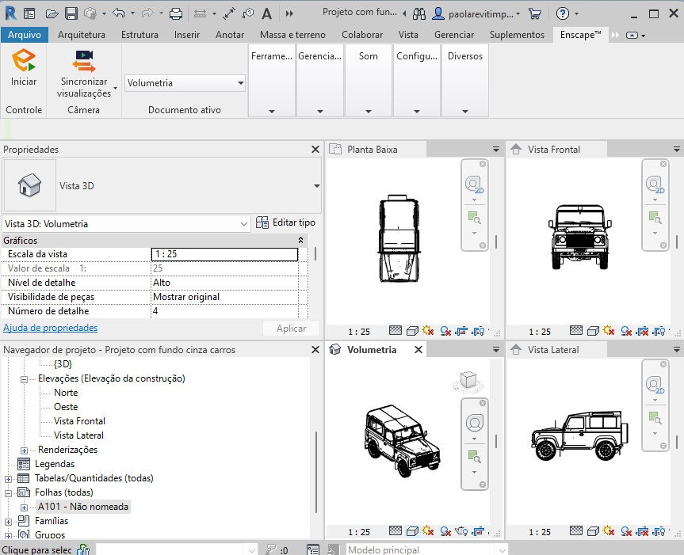Collapse the Elevações tree node
This screenshot has width=684, height=555.
pos(25,379)
